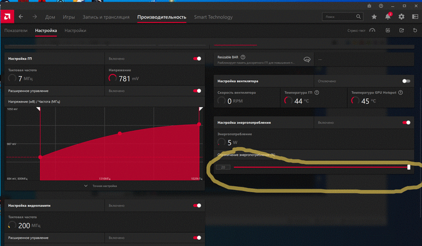Switch to the Показатели tab
The height and width of the screenshot is (246, 422).
16,30
